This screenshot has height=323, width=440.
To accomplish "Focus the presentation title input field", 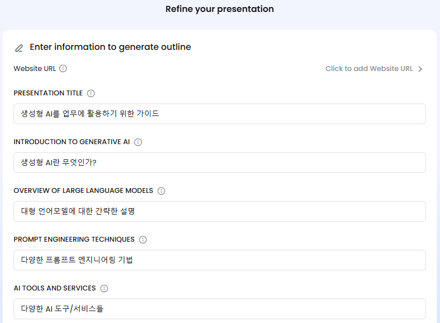I will (x=219, y=114).
